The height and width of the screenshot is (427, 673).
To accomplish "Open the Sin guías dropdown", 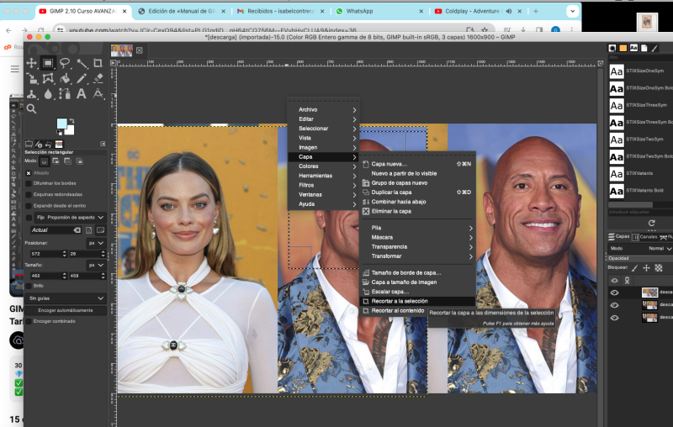I will [66, 298].
